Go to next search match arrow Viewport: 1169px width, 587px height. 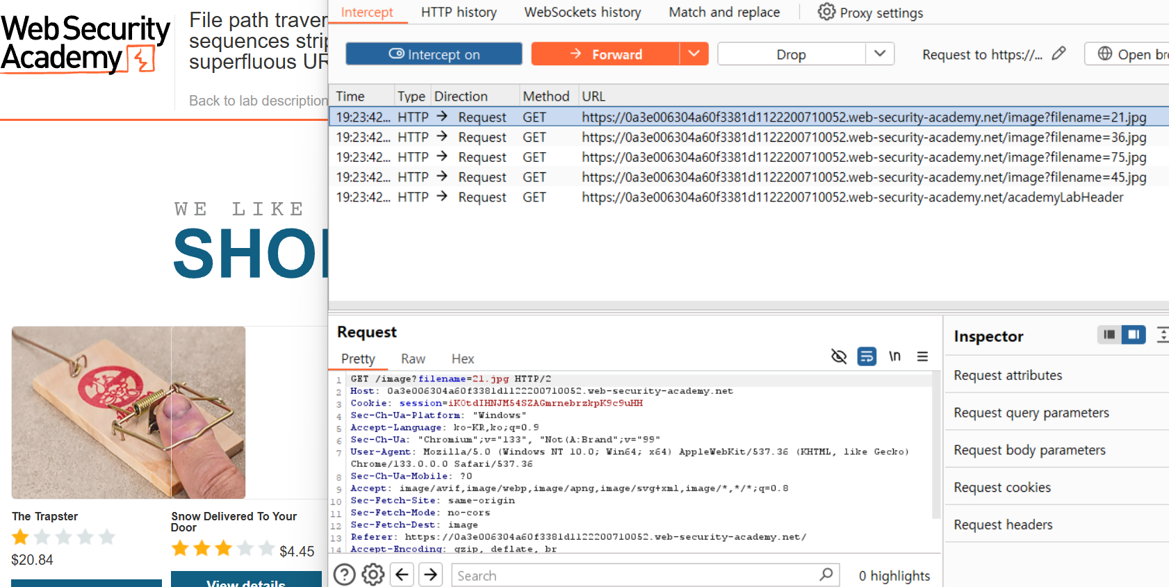click(x=431, y=574)
